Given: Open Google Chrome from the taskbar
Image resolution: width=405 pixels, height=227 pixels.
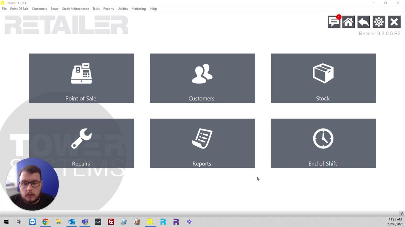Looking at the screenshot, I should tap(45, 222).
